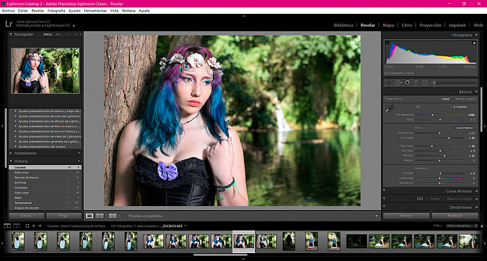The width and height of the screenshot is (487, 261).
Task: Switch to the Imprimir module
Action: tap(457, 25)
